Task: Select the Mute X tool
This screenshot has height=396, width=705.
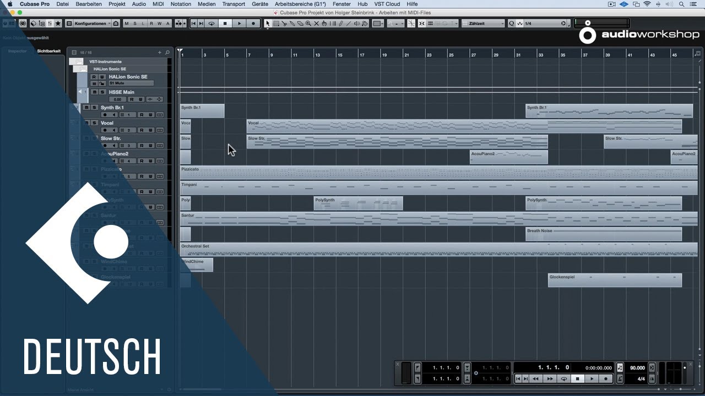Action: [316, 24]
